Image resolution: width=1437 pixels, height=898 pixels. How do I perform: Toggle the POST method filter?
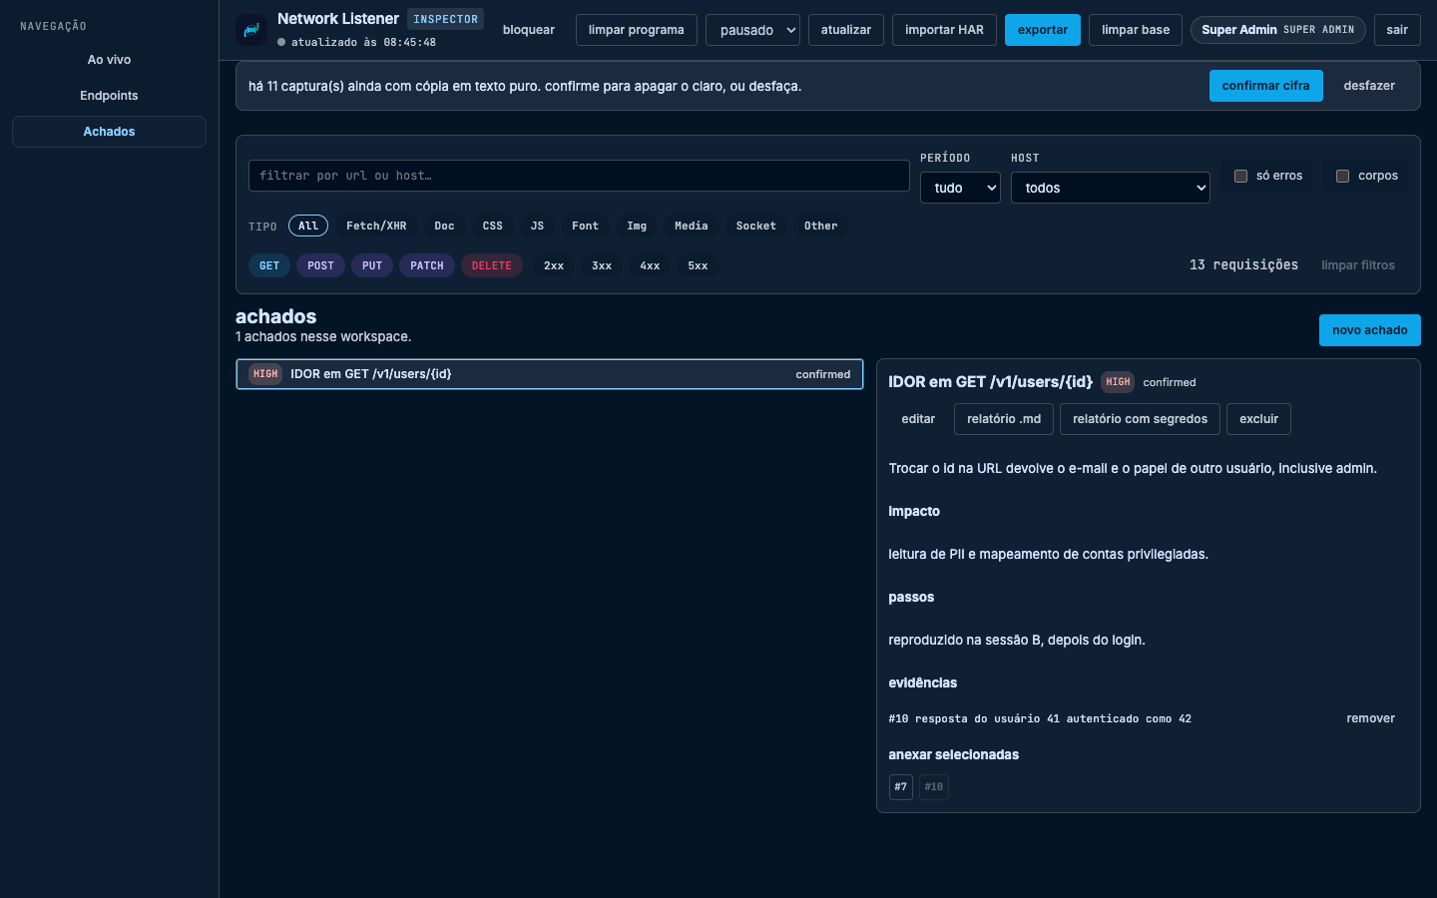[320, 265]
